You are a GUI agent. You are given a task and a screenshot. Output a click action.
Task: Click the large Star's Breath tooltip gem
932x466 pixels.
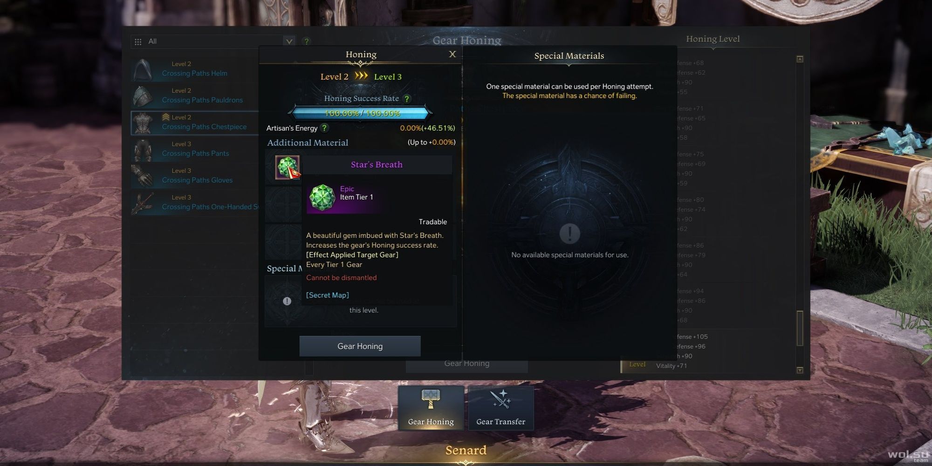tap(322, 197)
